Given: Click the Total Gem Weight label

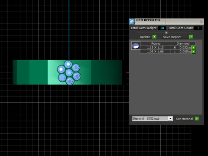Looking at the screenshot, I should [x=143, y=28].
